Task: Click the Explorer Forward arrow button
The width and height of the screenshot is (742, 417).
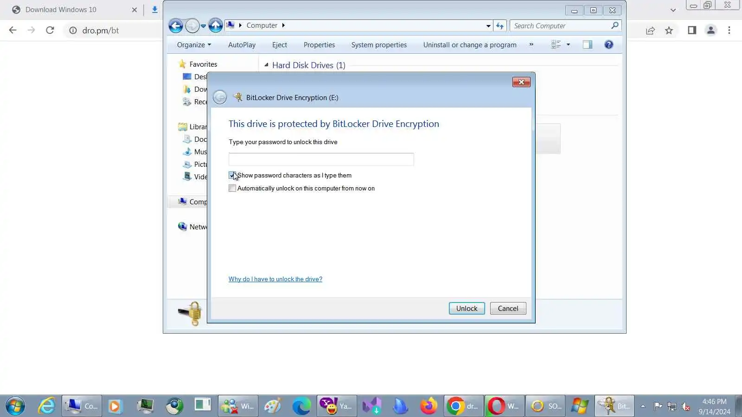Action: pos(192,25)
